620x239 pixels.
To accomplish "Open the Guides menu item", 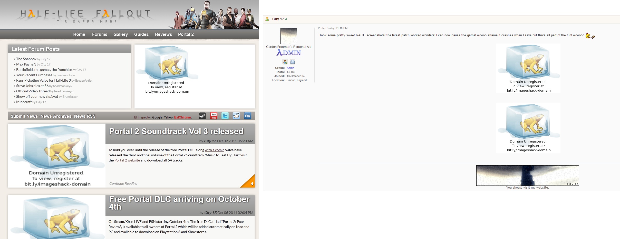I will (x=141, y=34).
